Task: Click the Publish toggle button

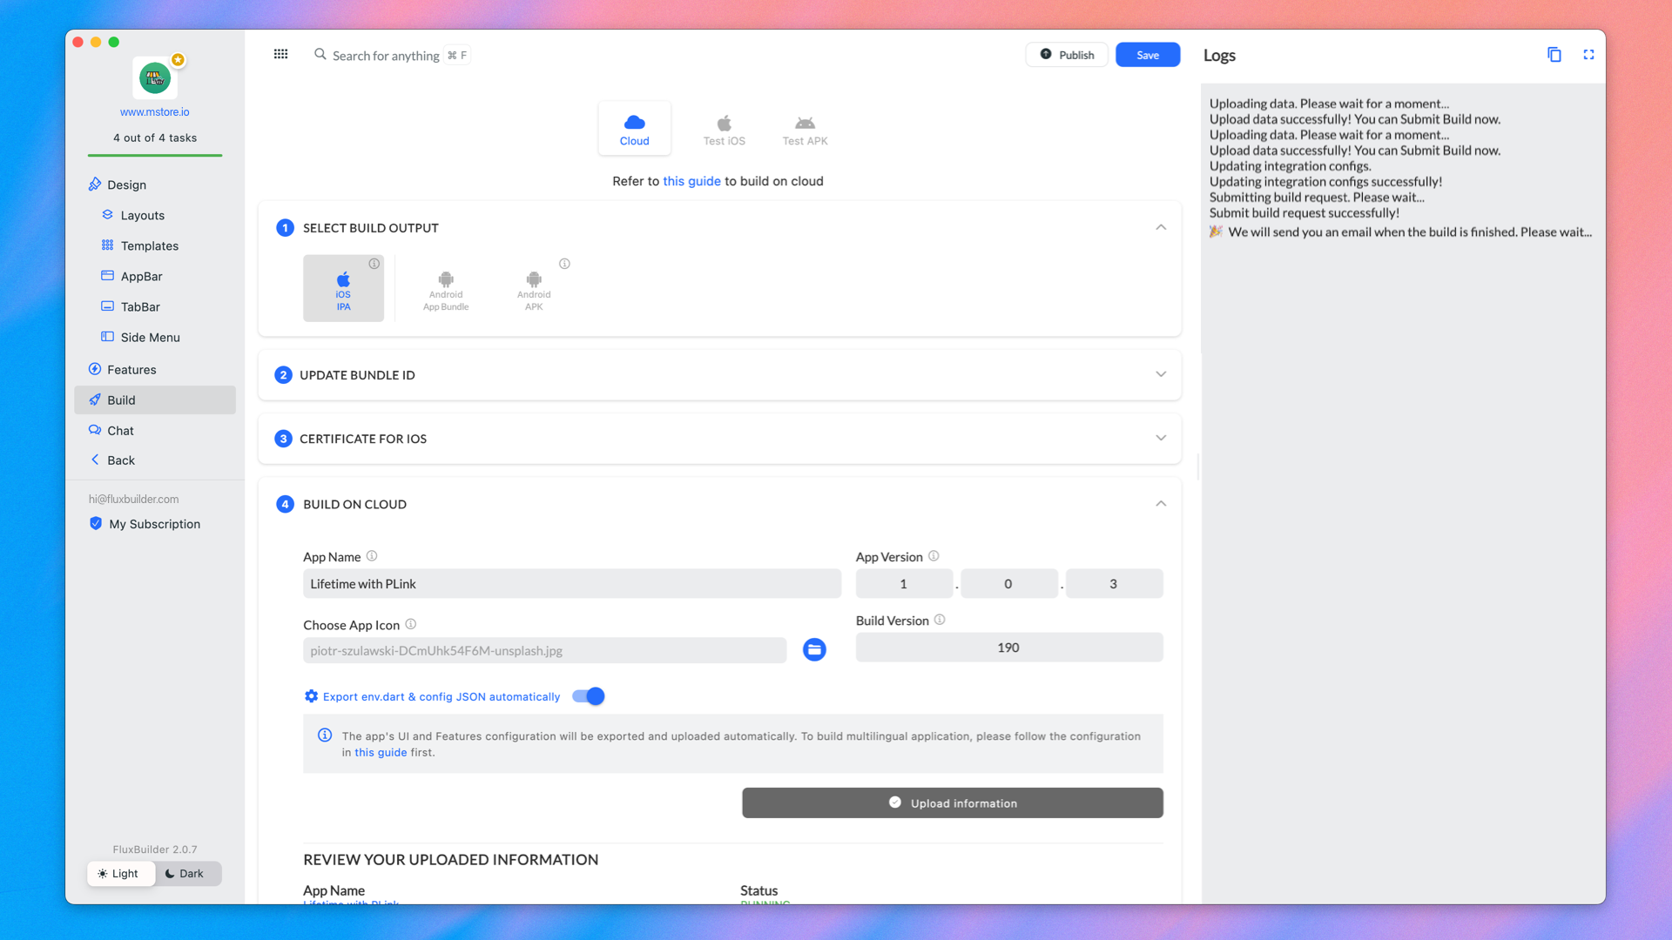Action: (1066, 55)
